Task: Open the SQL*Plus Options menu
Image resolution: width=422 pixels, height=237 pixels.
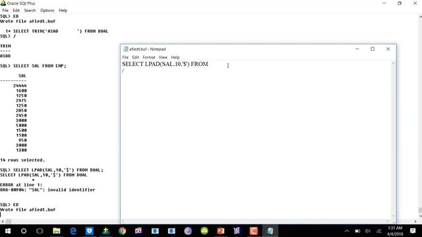Action: 47,11
